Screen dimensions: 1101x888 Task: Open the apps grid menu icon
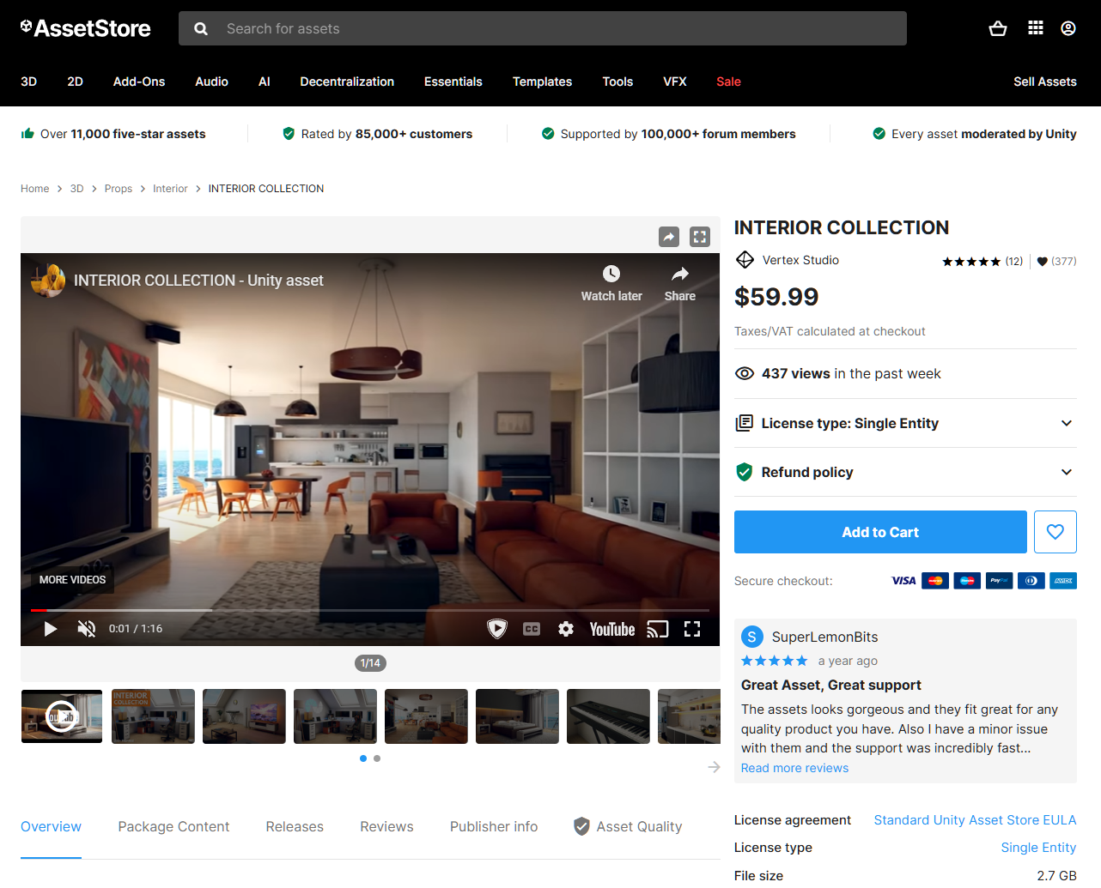tap(1036, 28)
